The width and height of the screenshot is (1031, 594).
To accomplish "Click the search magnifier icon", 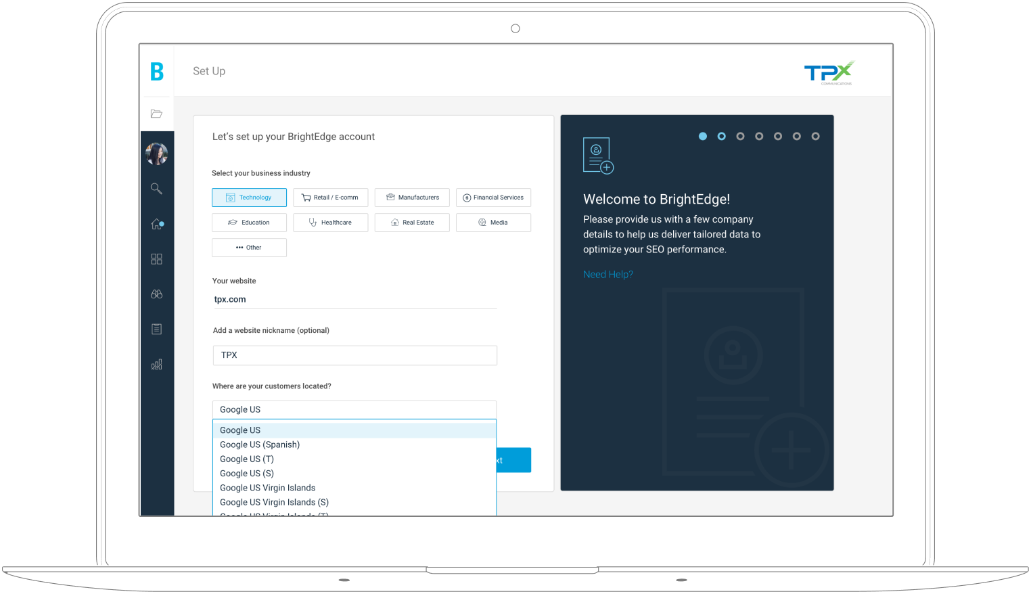I will [x=156, y=189].
